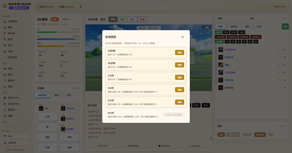The width and height of the screenshot is (292, 153).
Task: Open the 消耗品 backpack tab
Action: click(234, 27)
